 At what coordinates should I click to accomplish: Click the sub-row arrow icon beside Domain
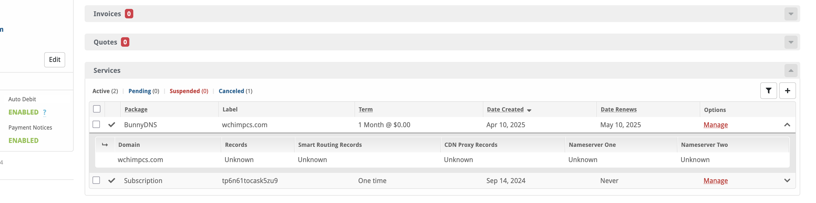[x=105, y=145]
